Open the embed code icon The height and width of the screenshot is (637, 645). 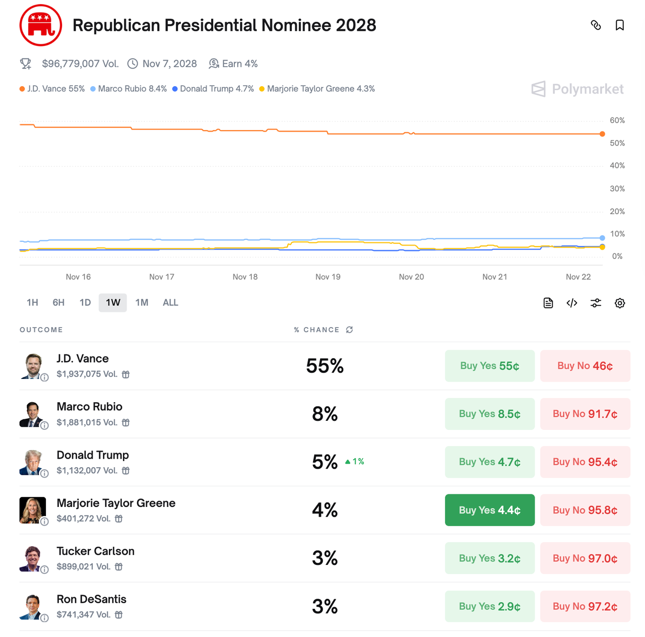point(572,303)
